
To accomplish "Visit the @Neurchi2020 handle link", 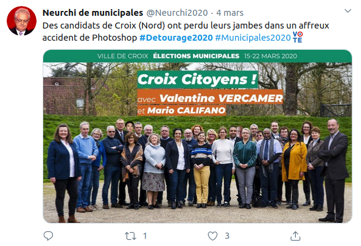I will point(177,13).
